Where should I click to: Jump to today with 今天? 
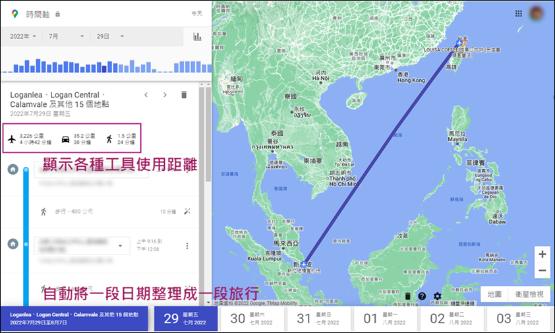[x=197, y=13]
